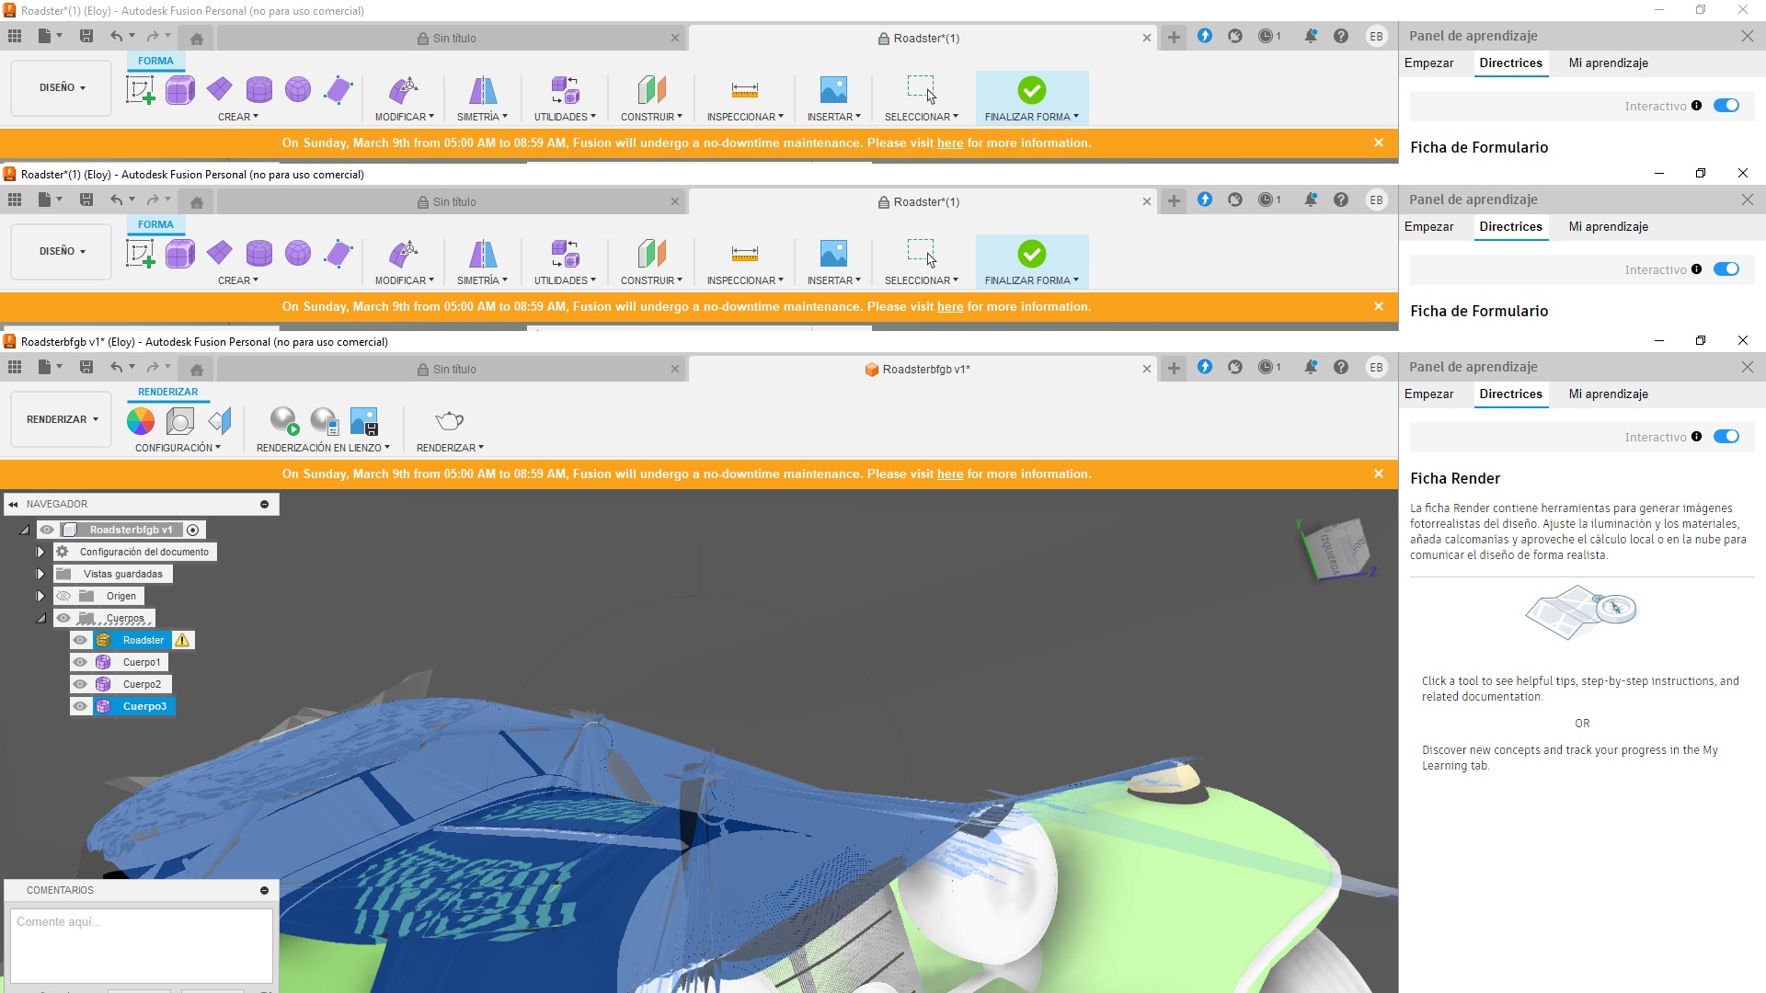Expand the Configuración del documento node
The image size is (1766, 993).
pos(40,552)
